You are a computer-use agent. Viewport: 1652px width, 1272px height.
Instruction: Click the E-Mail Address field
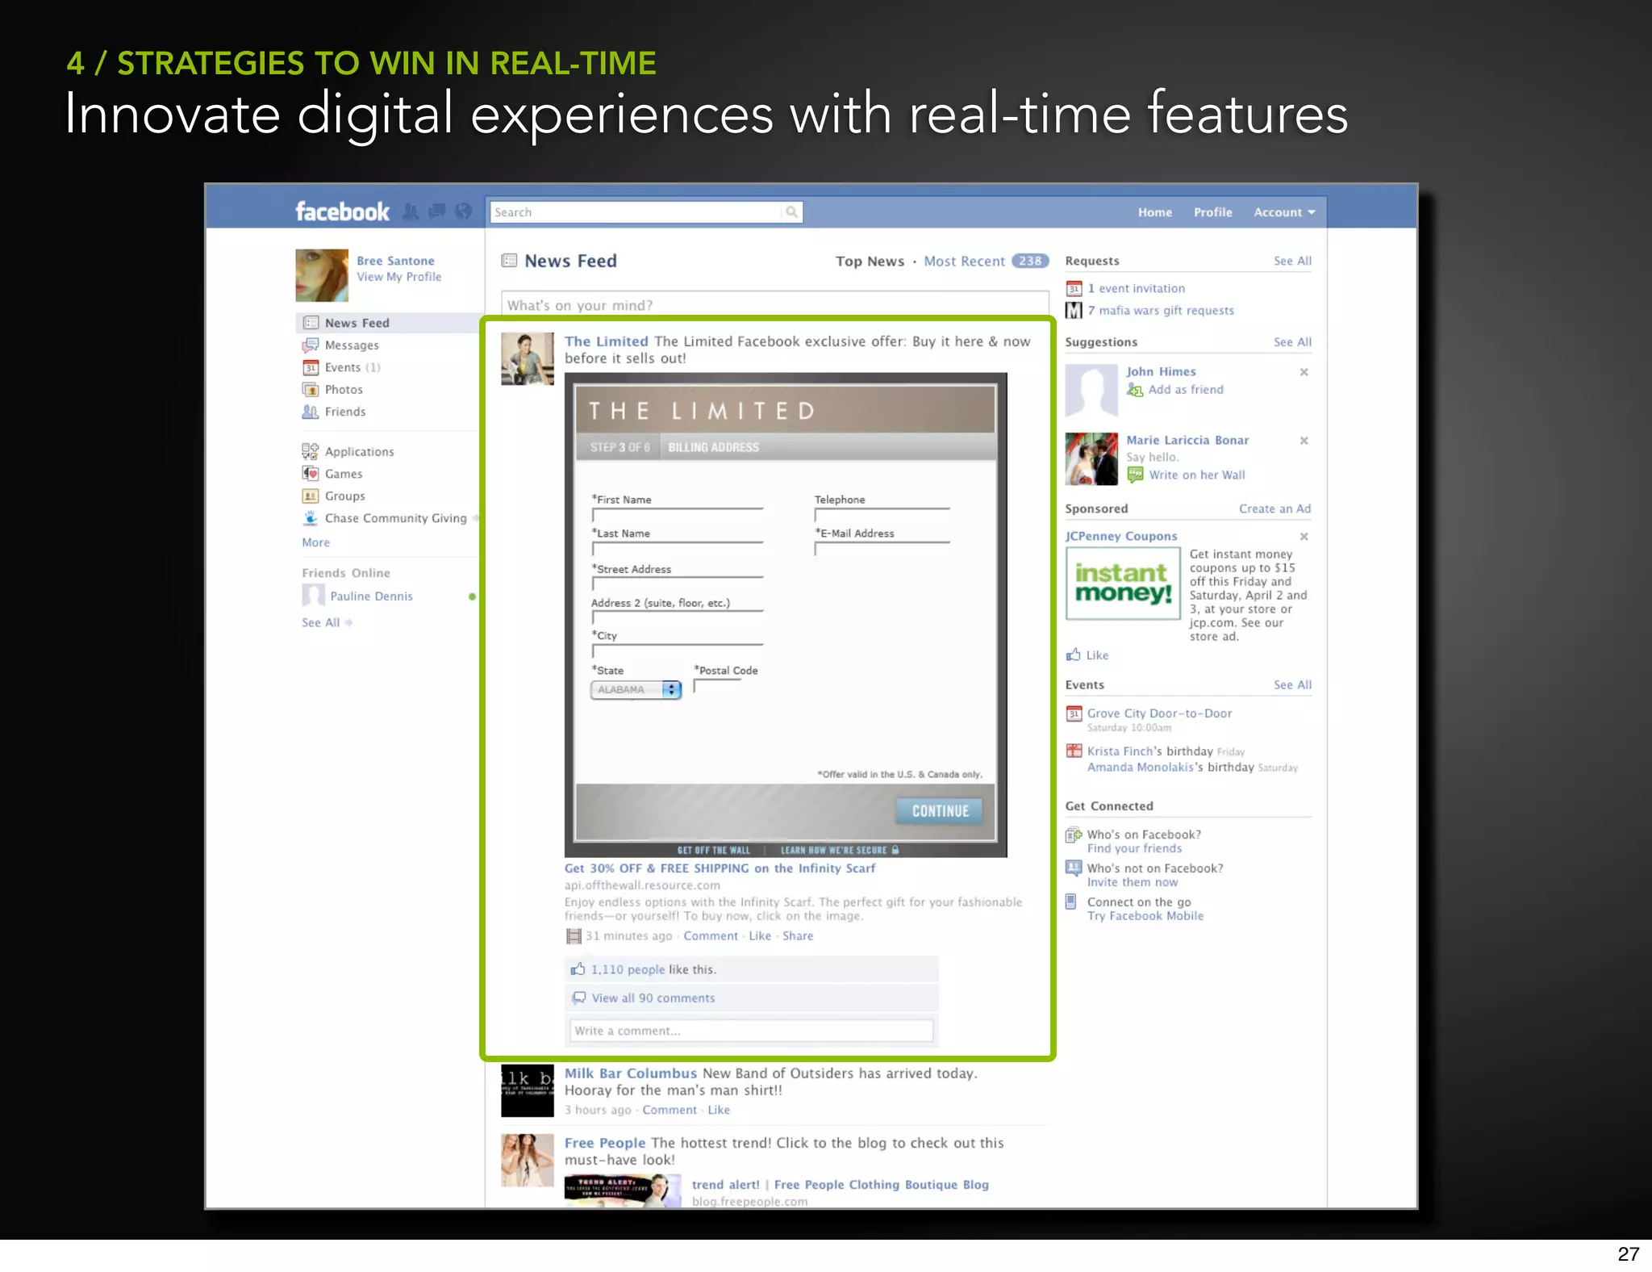pos(882,549)
